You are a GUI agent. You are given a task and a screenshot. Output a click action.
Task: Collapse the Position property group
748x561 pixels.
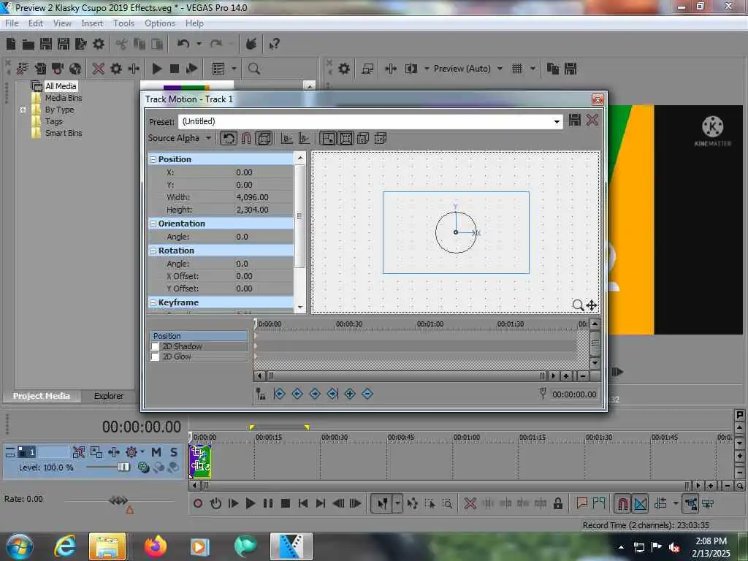coord(153,159)
